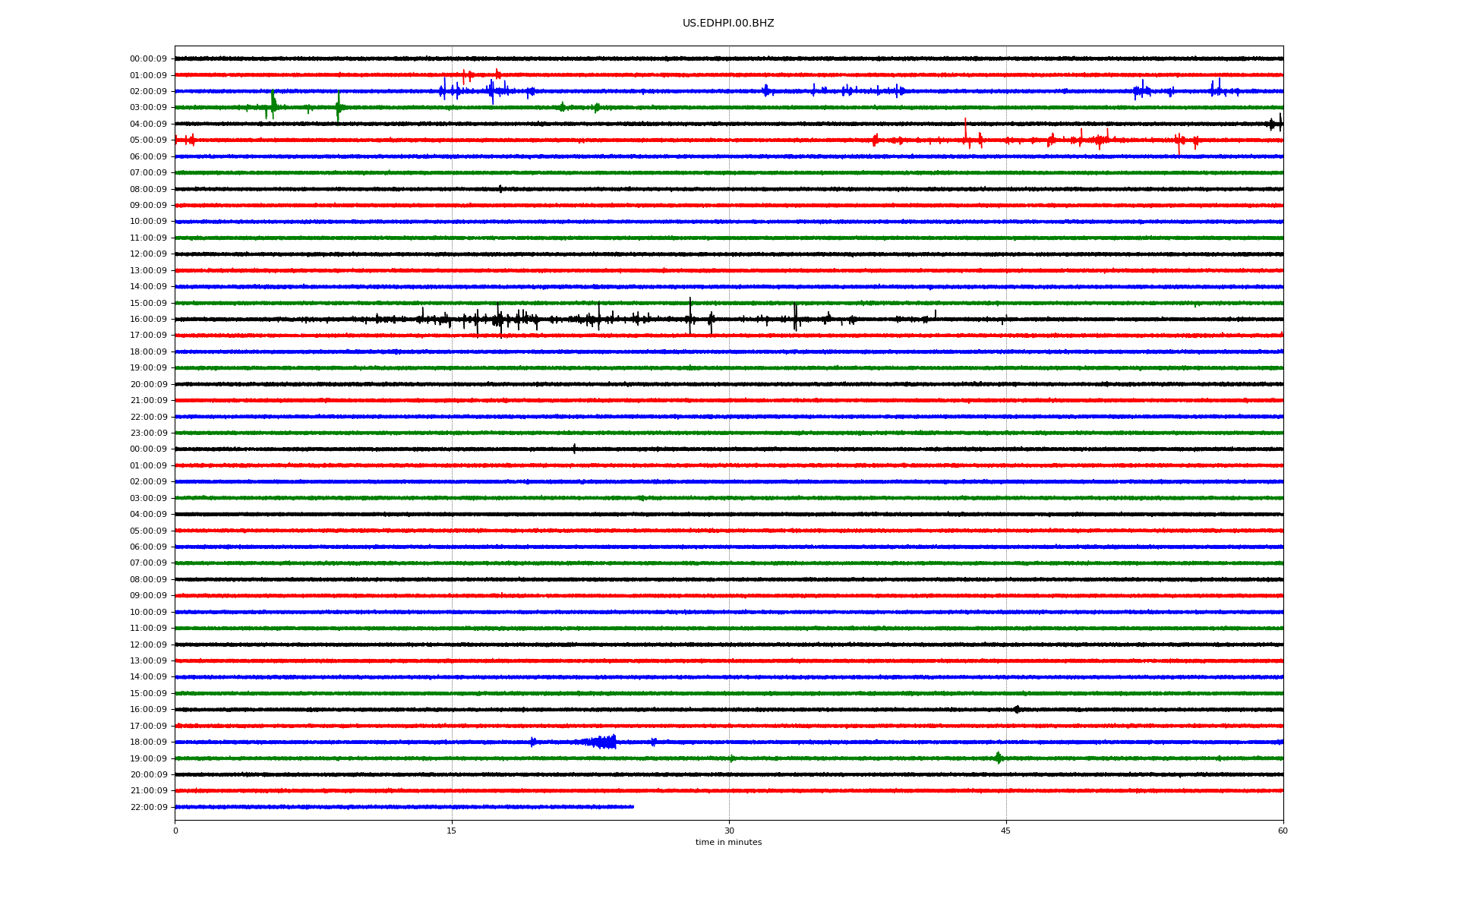Click the 45 tick label on x-axis
This screenshot has width=1458, height=911.
click(1005, 831)
